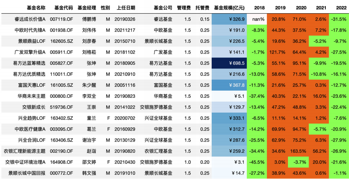Click the -31.5% return cell
The height and width of the screenshot is (179, 349).
(339, 19)
